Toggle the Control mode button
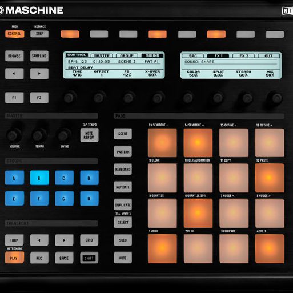Viewport: 293px width, 293px height. (14, 34)
